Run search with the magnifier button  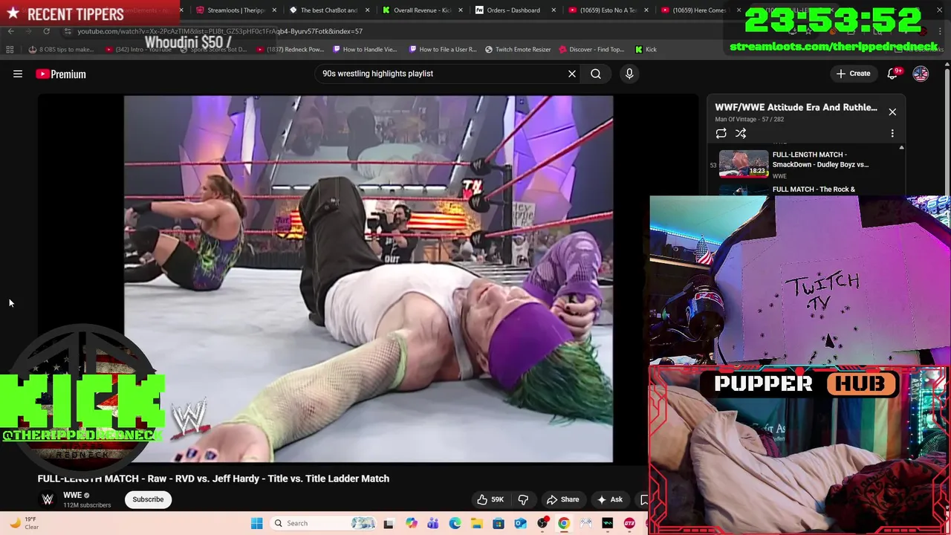(596, 74)
